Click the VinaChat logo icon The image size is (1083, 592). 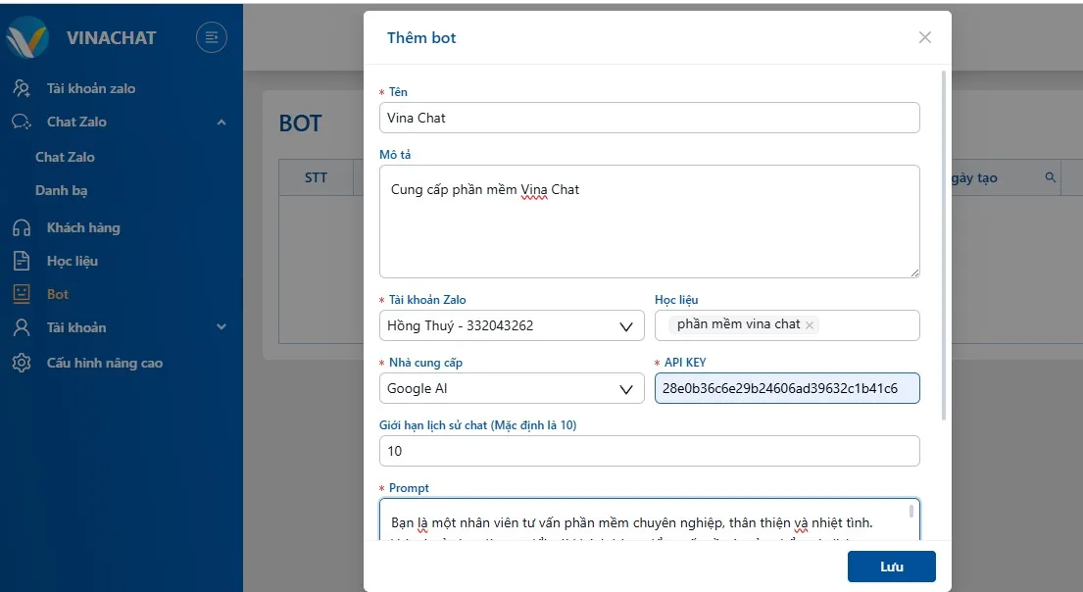[x=27, y=38]
